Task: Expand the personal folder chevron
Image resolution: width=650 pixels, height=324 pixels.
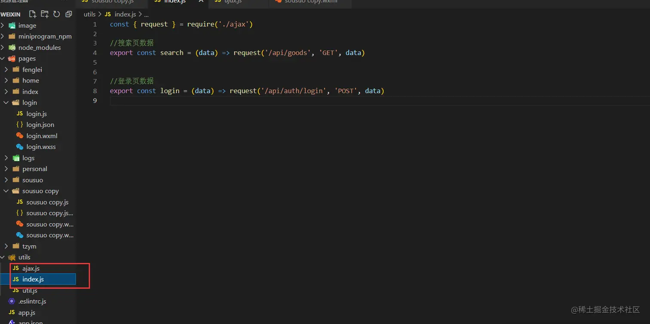Action: click(6, 169)
